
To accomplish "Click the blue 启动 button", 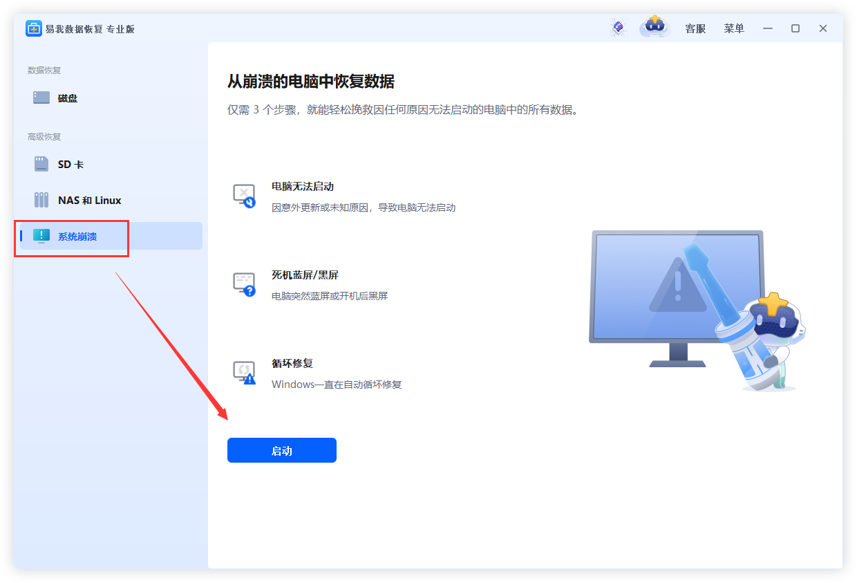I will pos(281,450).
